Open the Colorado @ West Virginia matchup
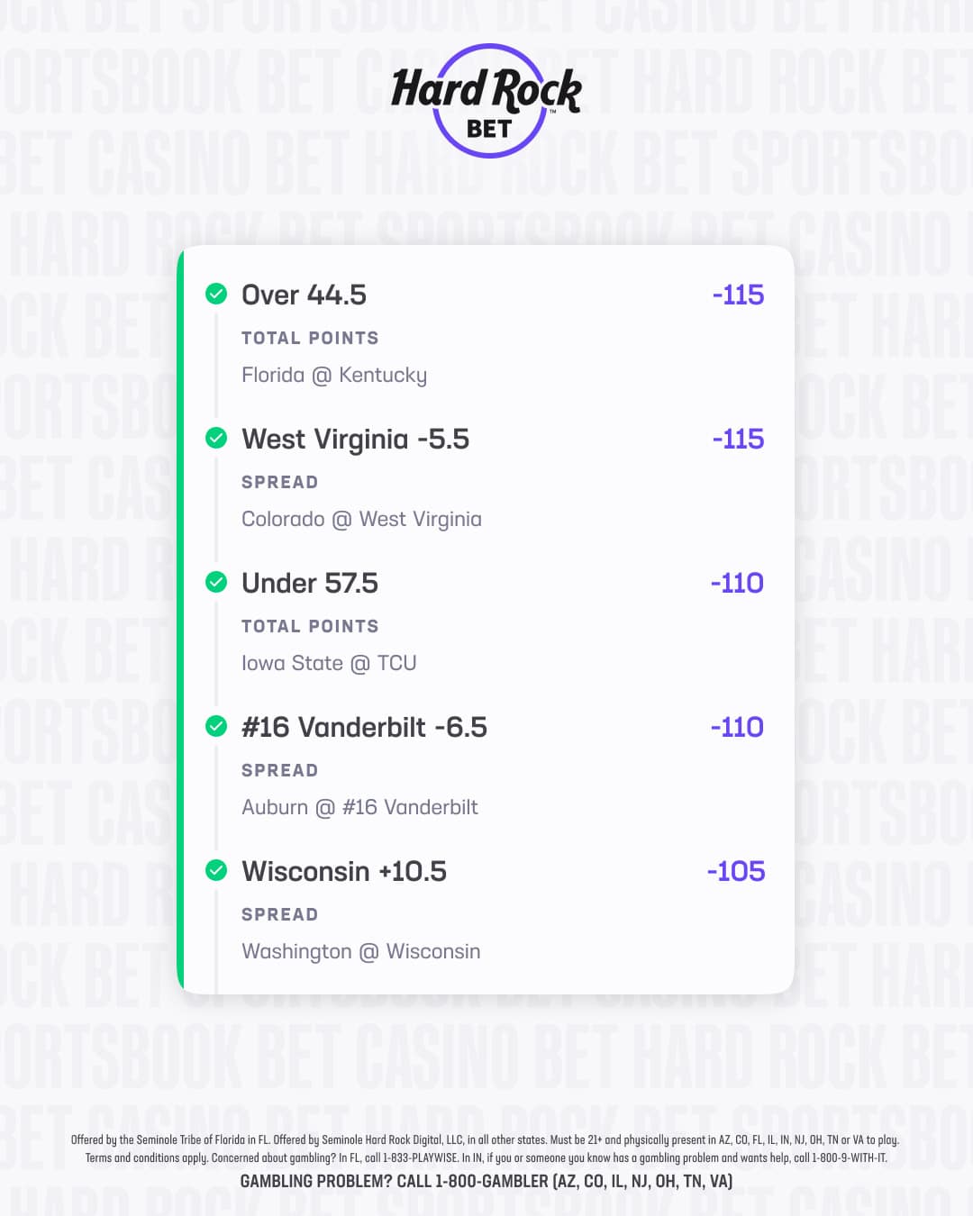The width and height of the screenshot is (973, 1216). pos(361,519)
